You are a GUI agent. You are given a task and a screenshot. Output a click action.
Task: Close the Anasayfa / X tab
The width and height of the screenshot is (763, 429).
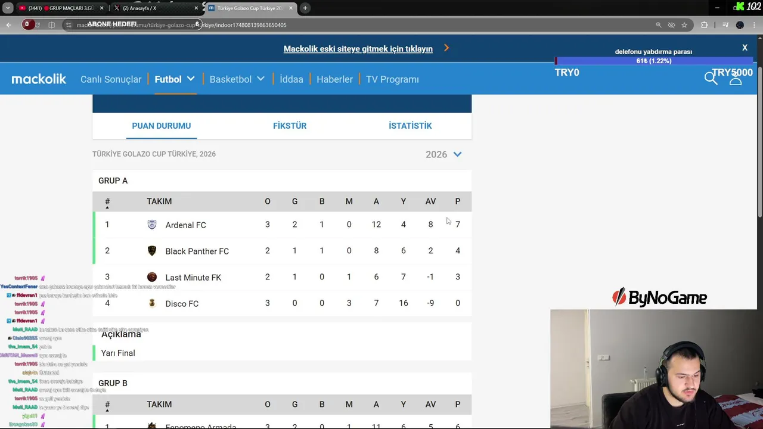tap(196, 8)
